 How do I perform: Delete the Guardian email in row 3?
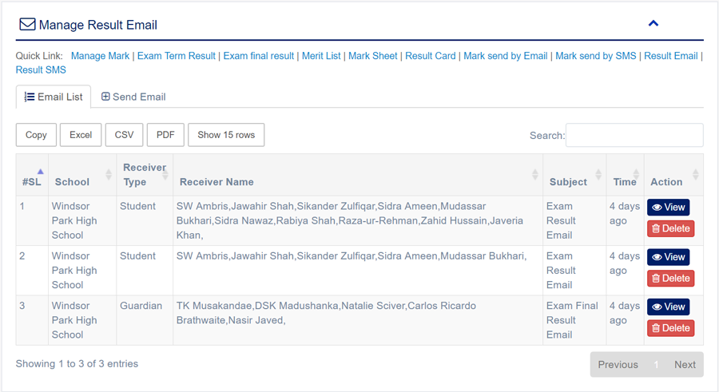point(671,328)
